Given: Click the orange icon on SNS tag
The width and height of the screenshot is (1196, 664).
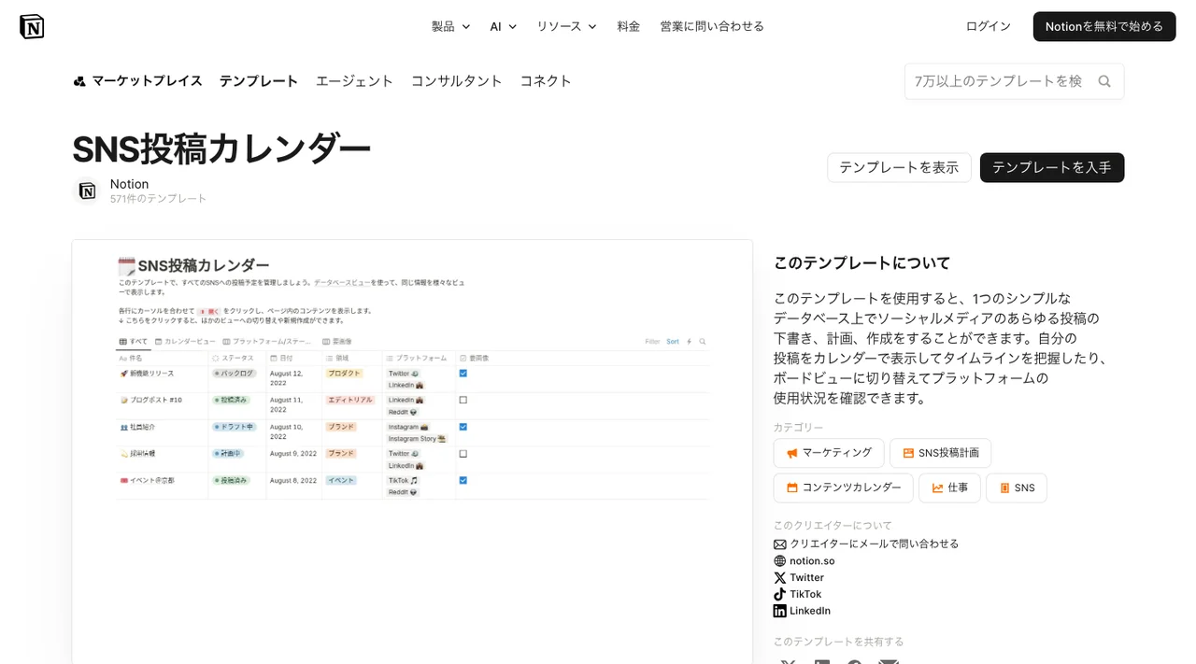Looking at the screenshot, I should click(x=1004, y=487).
